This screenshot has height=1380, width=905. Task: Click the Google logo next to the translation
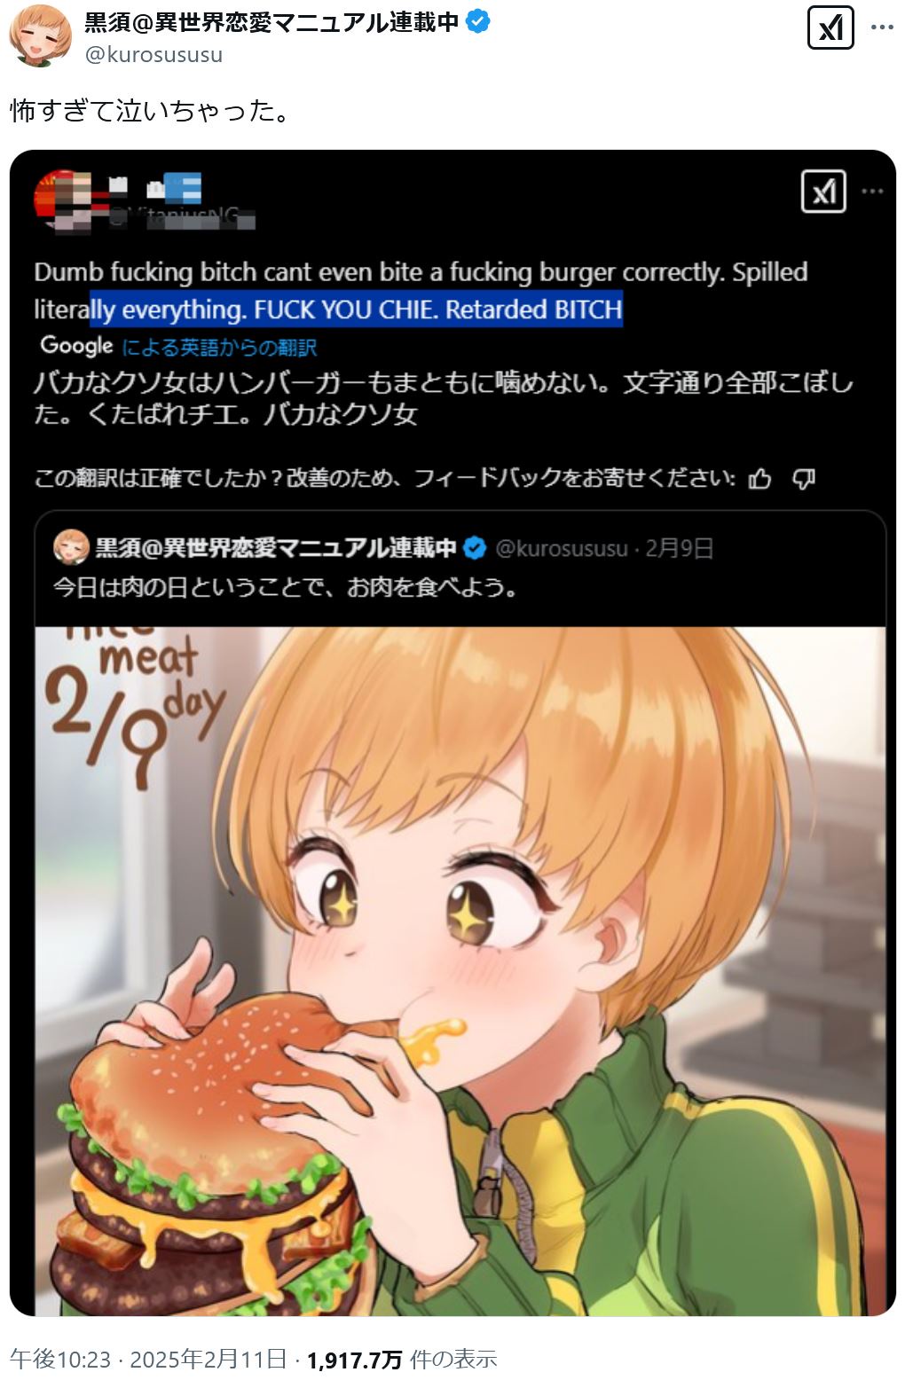76,345
